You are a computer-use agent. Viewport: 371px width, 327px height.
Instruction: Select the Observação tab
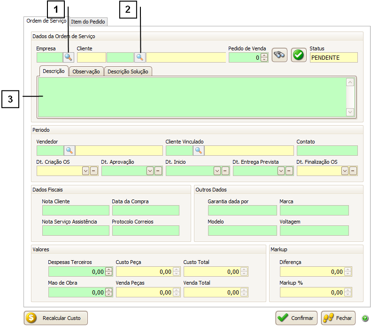[86, 72]
